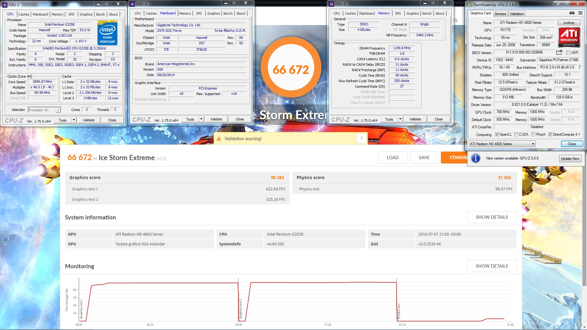Click the title bar icon of the CPU-Z processor window
This screenshot has width=587, height=330.
pos(5,5)
